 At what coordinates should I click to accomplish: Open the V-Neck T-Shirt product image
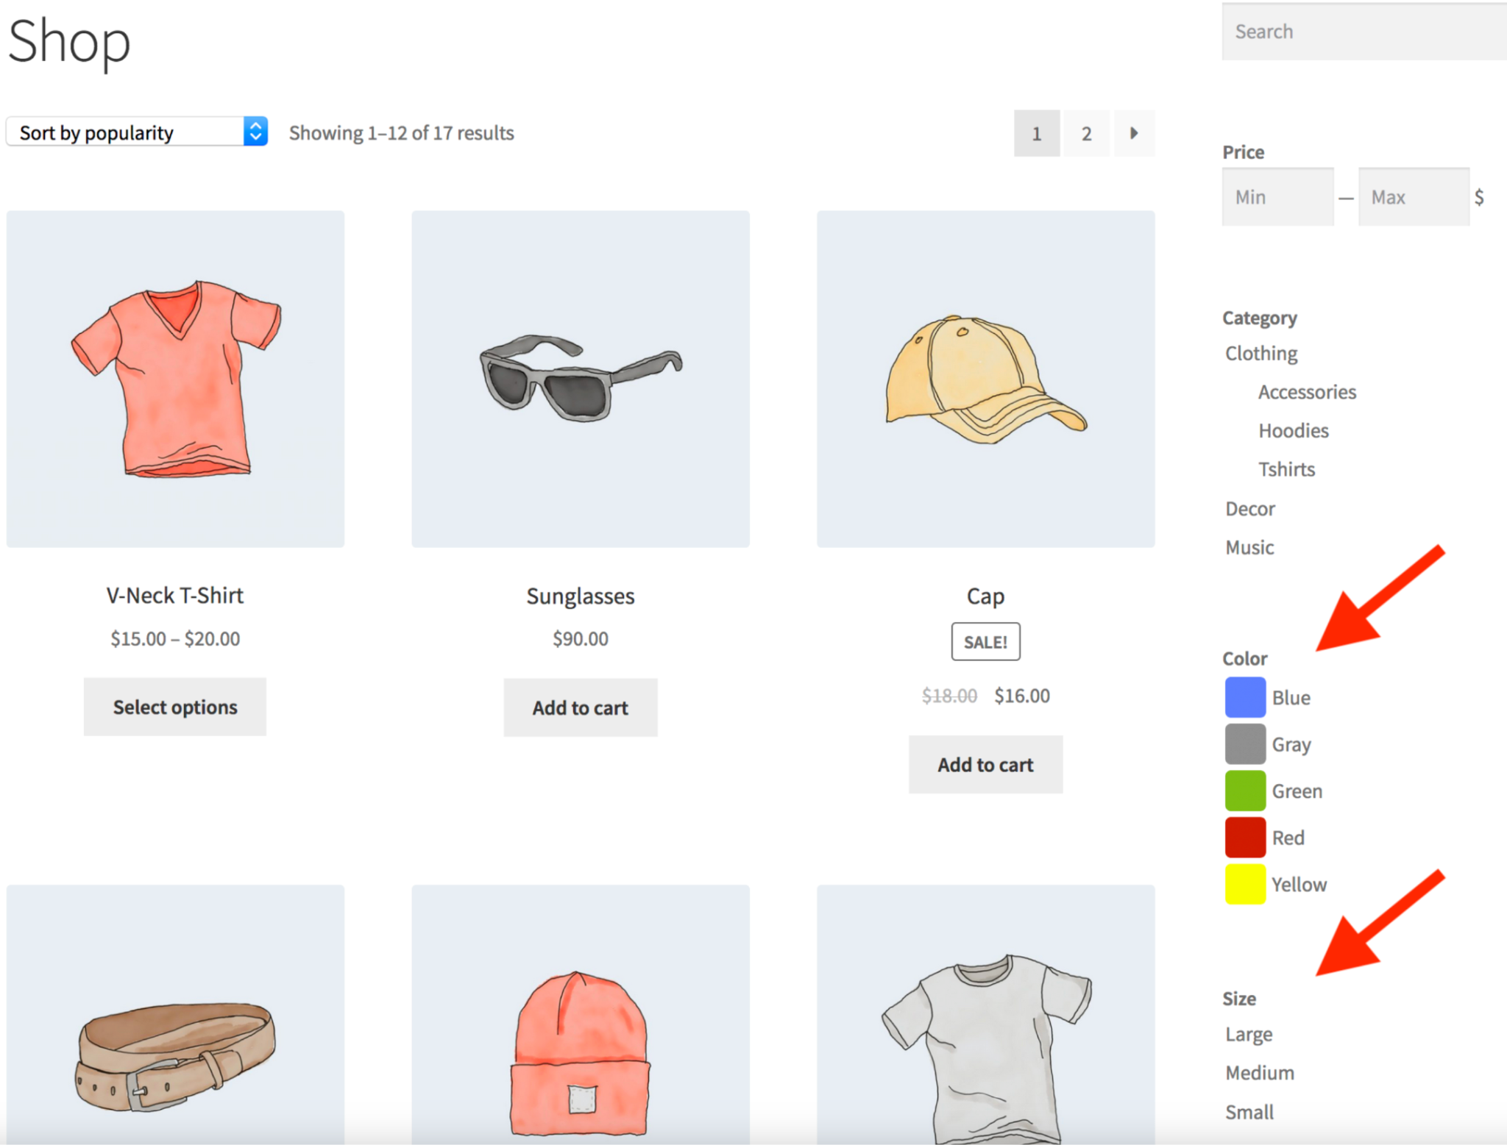click(x=175, y=379)
